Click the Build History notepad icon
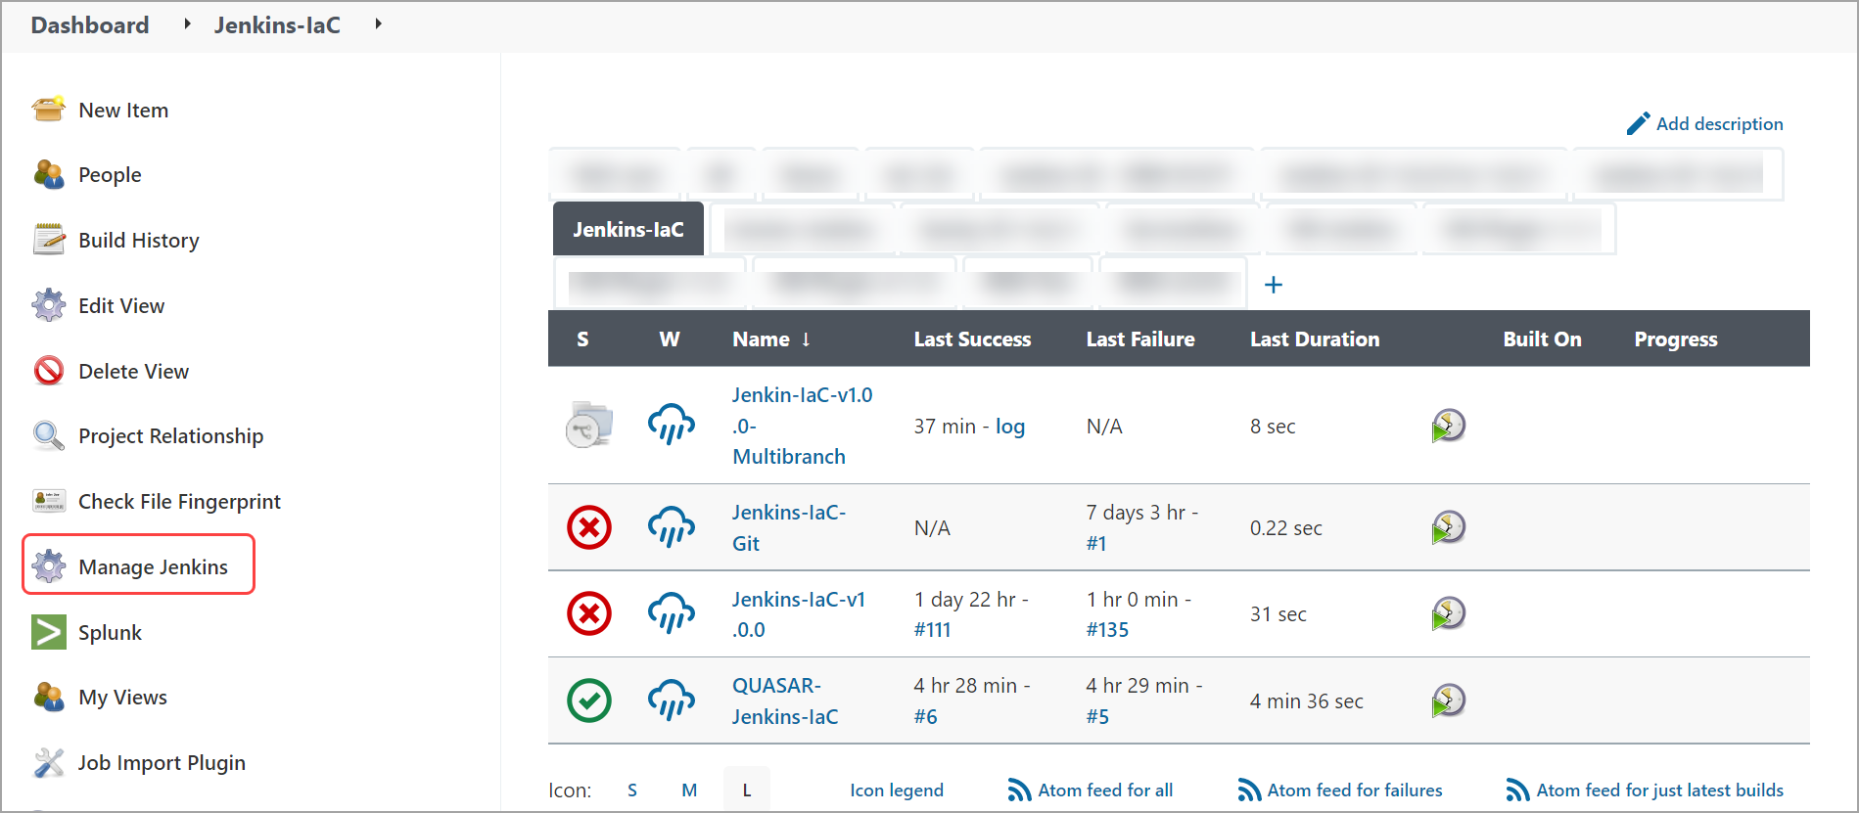Viewport: 1859px width, 813px height. [x=49, y=240]
